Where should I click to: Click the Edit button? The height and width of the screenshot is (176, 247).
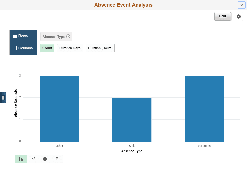tap(222, 16)
